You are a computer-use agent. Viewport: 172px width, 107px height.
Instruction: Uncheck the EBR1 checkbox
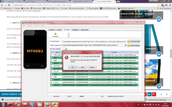click(x=51, y=60)
